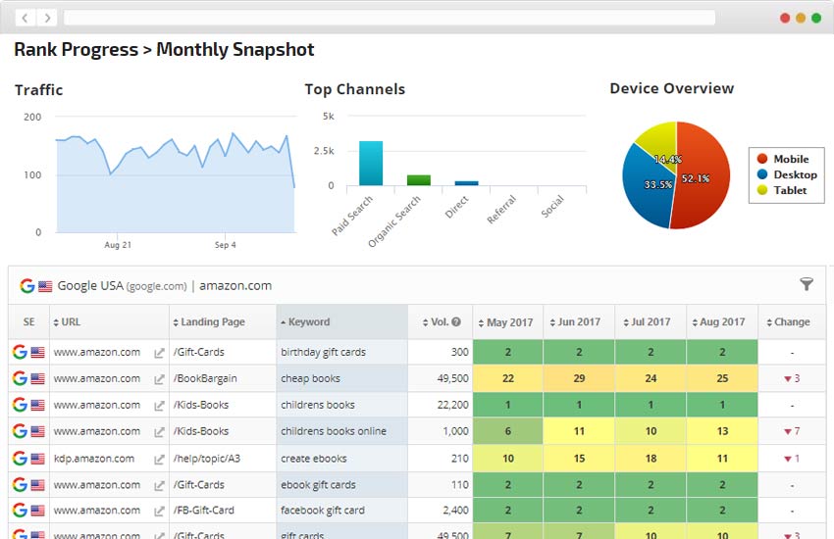
Task: Toggle Desktop legend entry in Device Overview
Action: (x=785, y=174)
